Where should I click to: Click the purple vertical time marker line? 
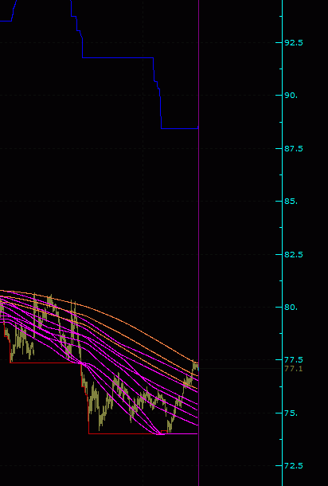click(x=198, y=243)
